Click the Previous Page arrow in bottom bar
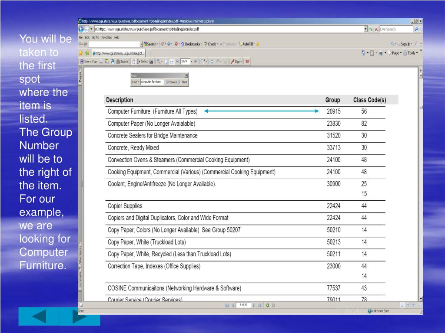This screenshot has width=445, height=333. click(x=233, y=305)
